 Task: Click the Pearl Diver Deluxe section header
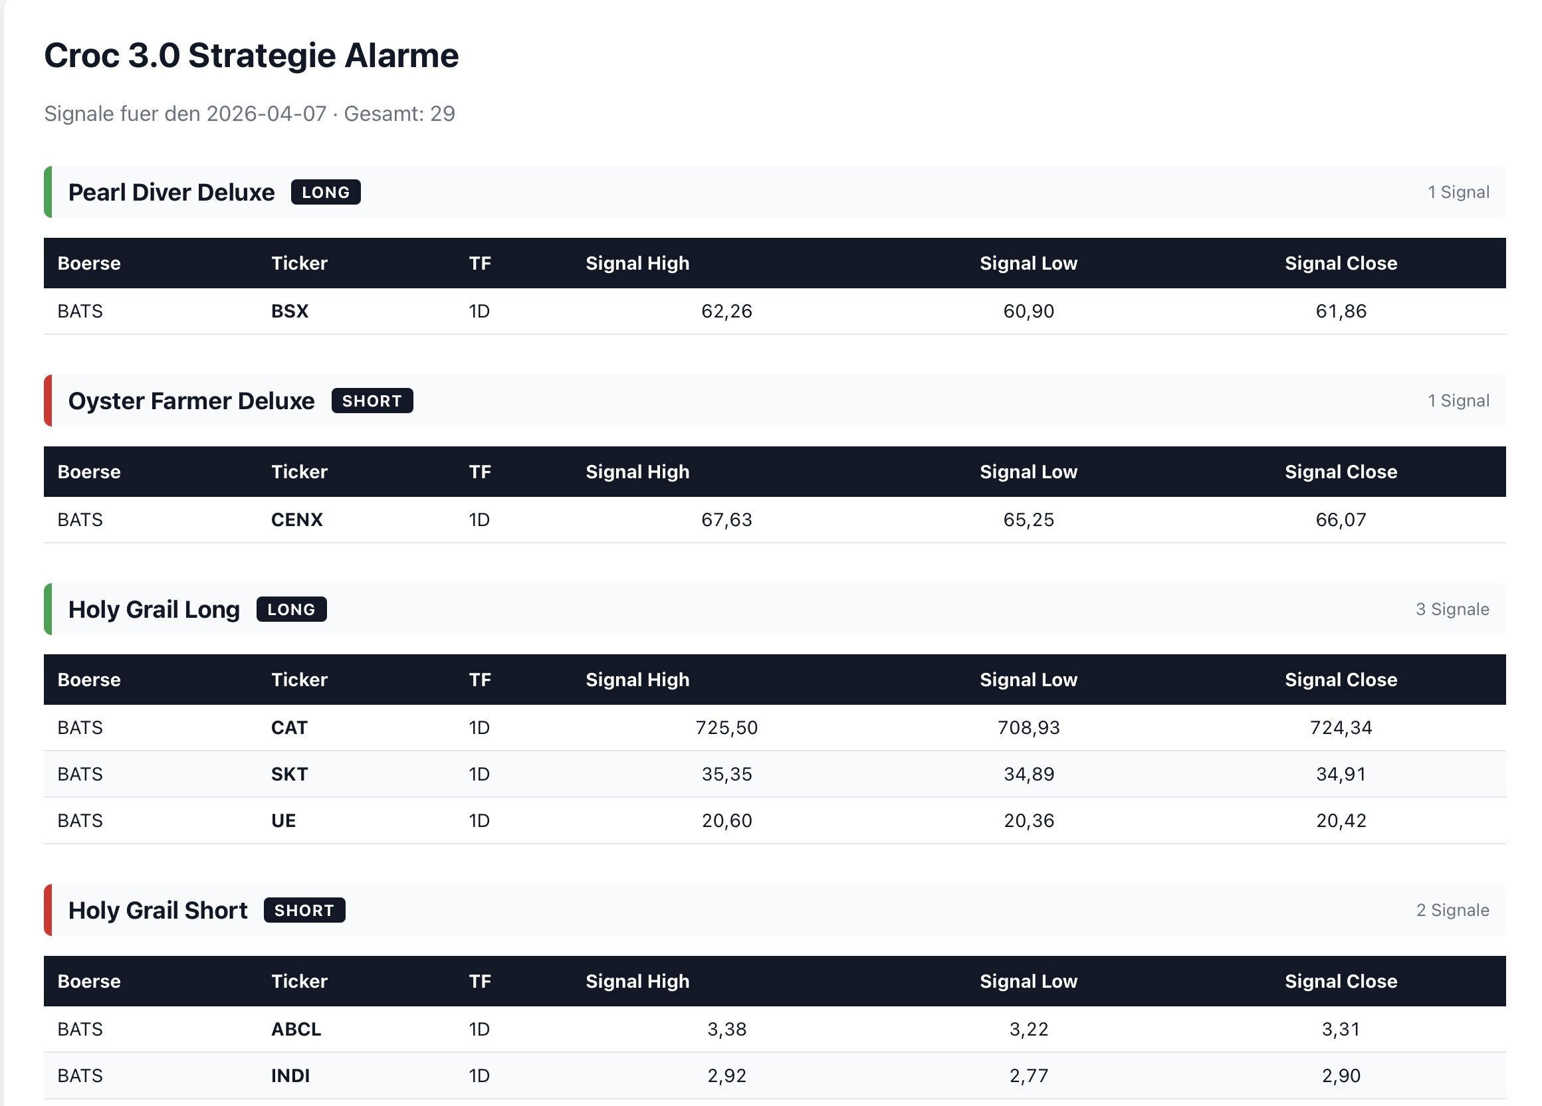(x=171, y=192)
